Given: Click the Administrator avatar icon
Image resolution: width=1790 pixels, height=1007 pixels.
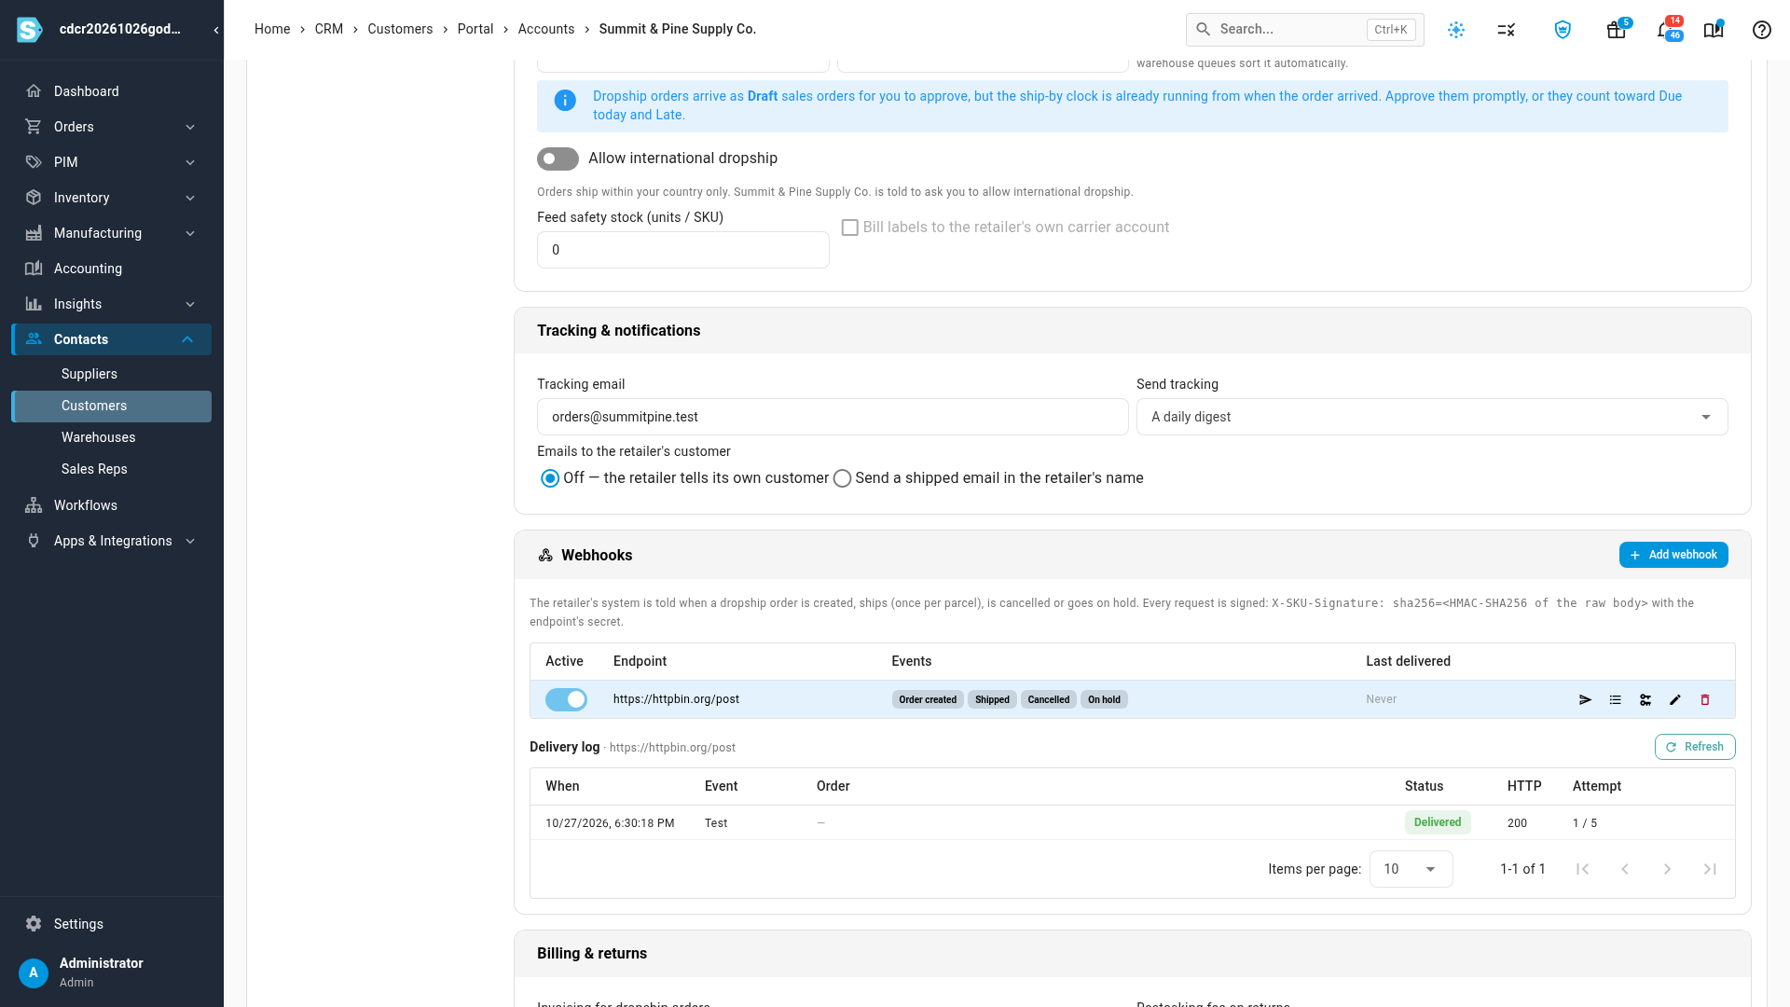Looking at the screenshot, I should tap(34, 973).
